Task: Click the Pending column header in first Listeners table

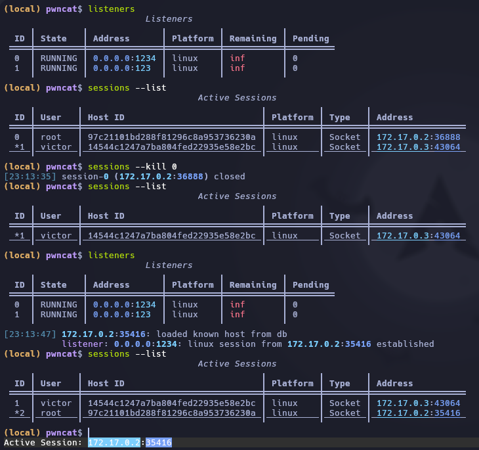Action: point(310,39)
